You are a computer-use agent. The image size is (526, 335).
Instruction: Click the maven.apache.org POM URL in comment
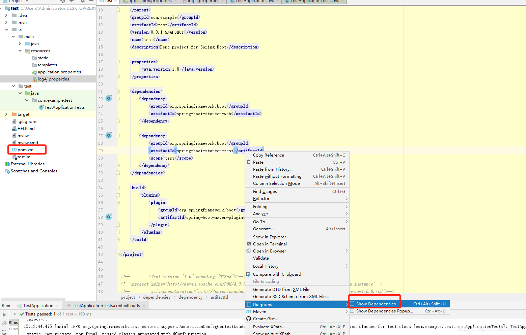[206, 284]
